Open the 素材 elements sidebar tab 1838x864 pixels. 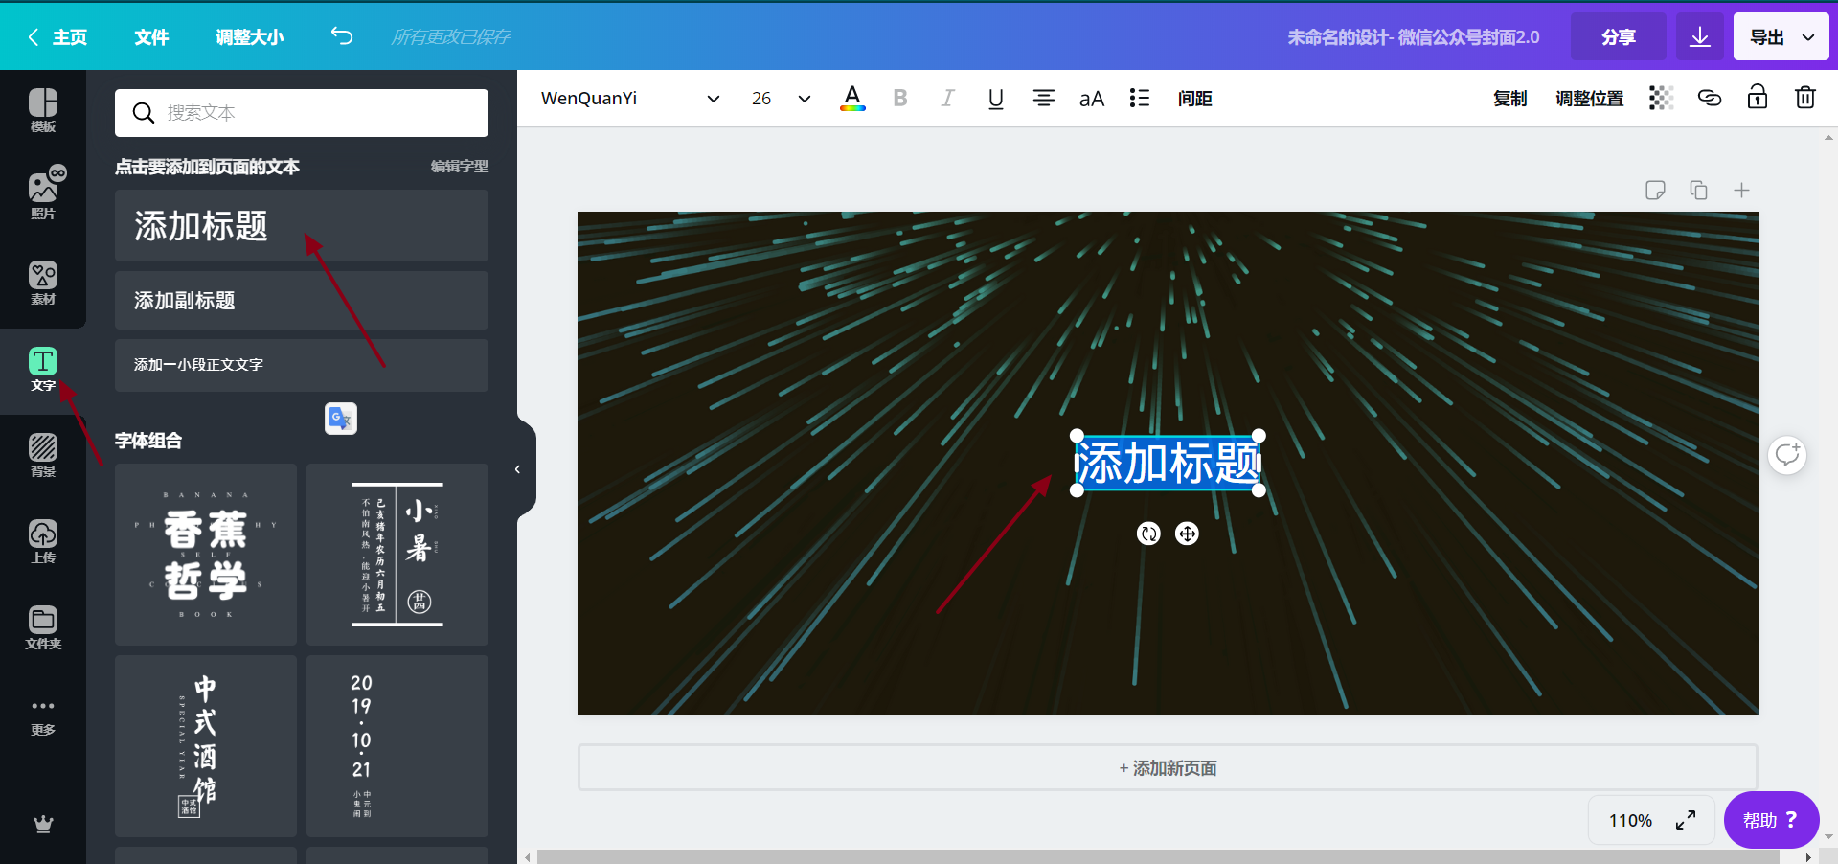tap(43, 283)
